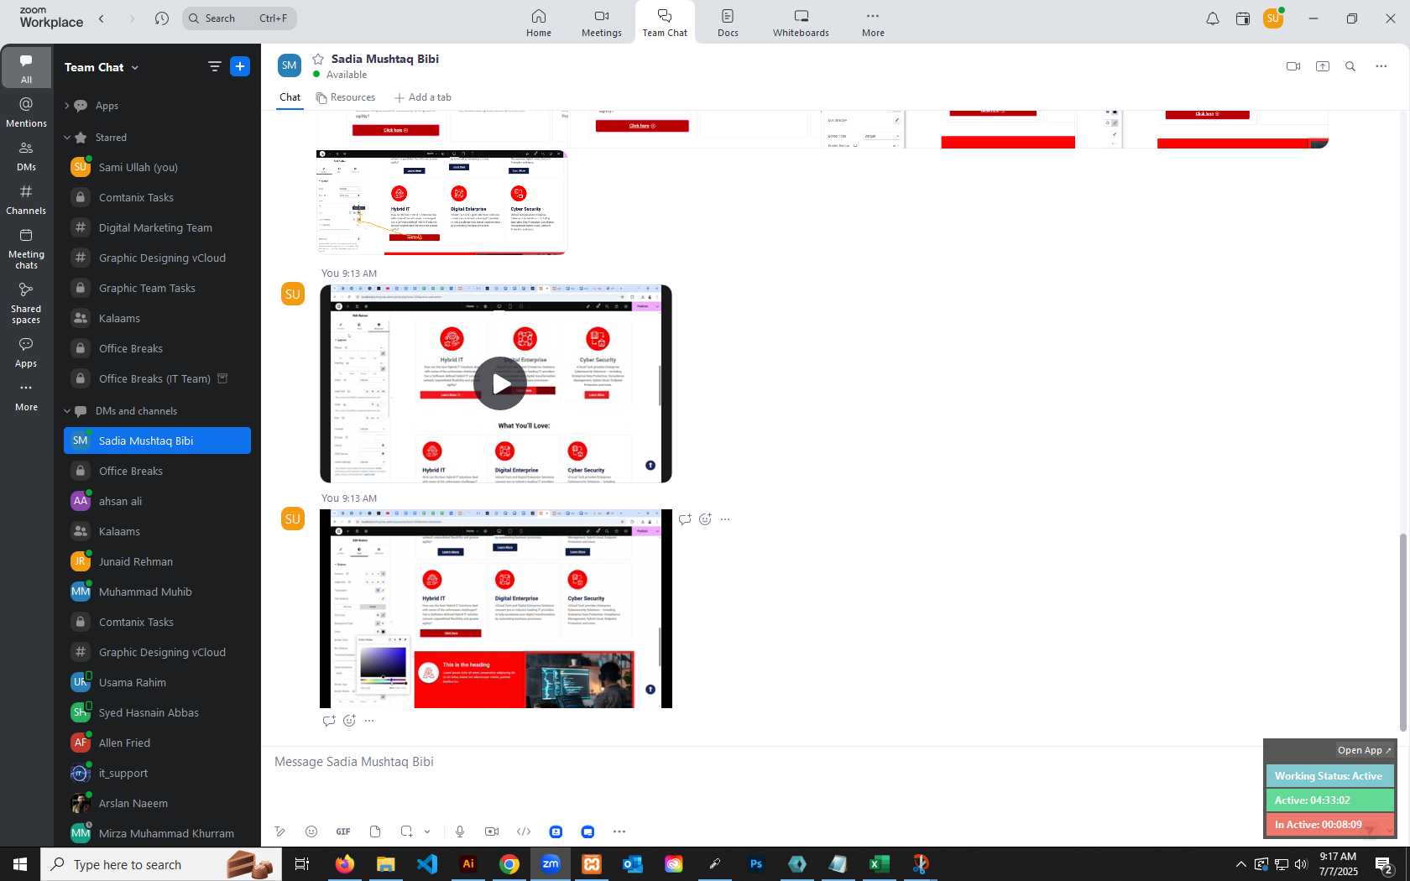Open chat with Junaid Rehman
1410x881 pixels.
tap(158, 562)
